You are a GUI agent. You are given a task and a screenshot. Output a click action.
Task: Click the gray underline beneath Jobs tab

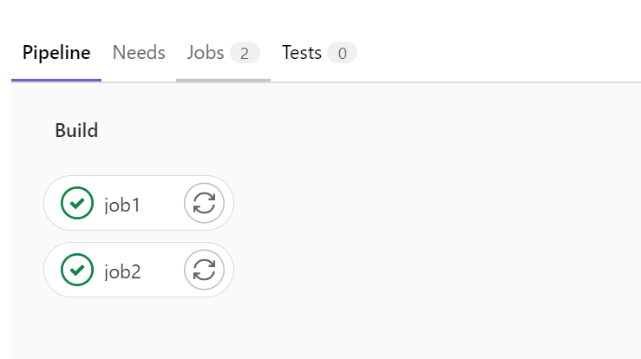point(223,80)
